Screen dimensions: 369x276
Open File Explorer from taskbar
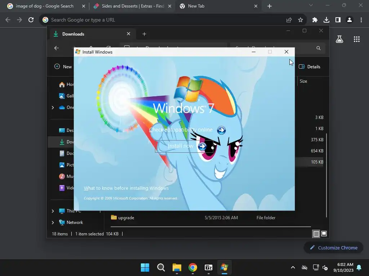click(x=177, y=267)
